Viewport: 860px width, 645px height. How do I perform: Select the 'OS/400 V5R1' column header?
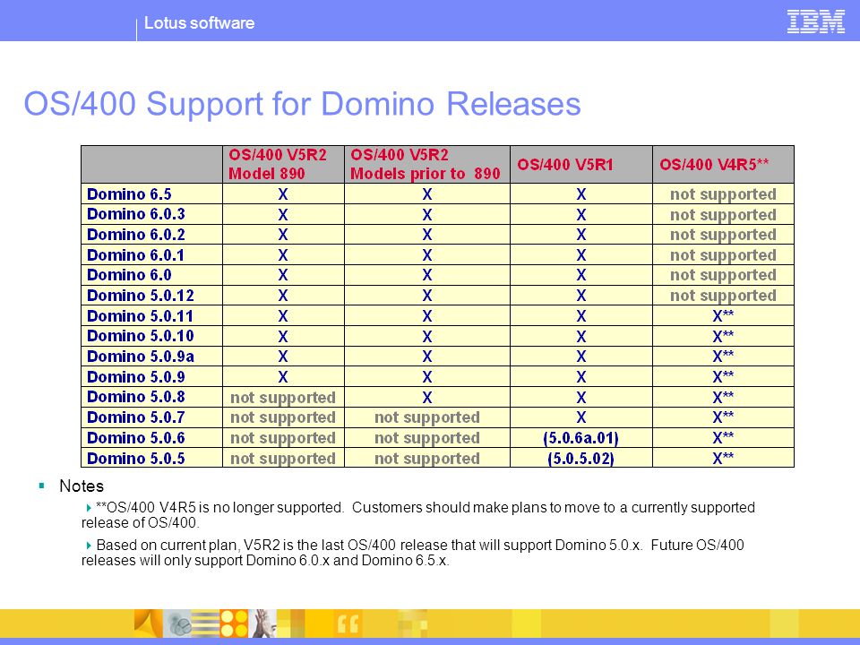coord(565,165)
